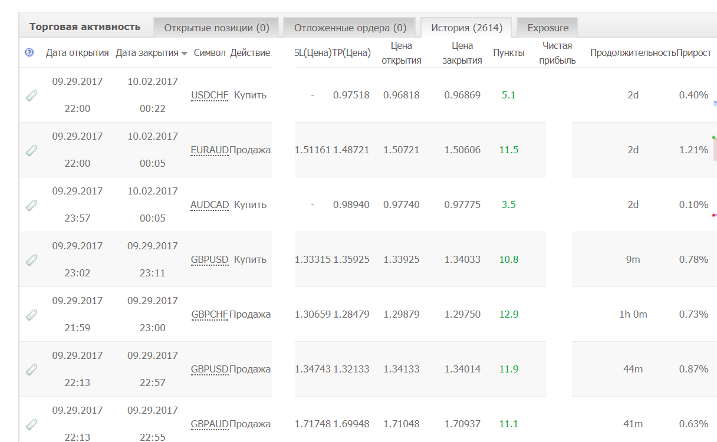717x442 pixels.
Task: Sort by Цена открытия column header
Action: pyautogui.click(x=402, y=52)
